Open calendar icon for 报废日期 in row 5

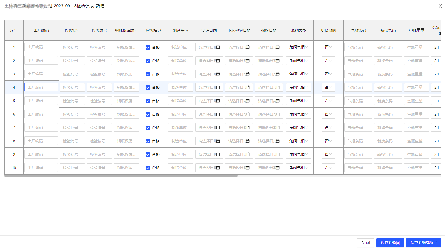click(278, 101)
